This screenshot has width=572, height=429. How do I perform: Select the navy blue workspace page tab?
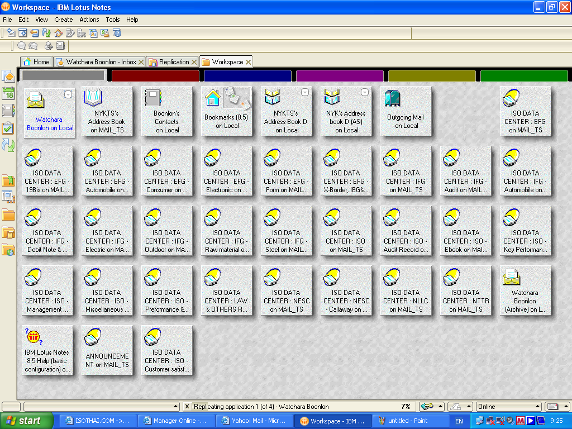(247, 75)
